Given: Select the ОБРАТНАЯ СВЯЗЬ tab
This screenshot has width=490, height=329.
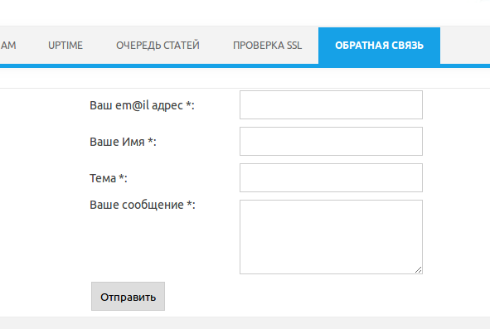Looking at the screenshot, I should (379, 46).
